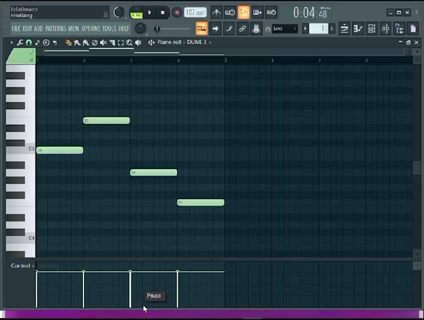
Task: Open the HELP menu
Action: click(x=123, y=29)
